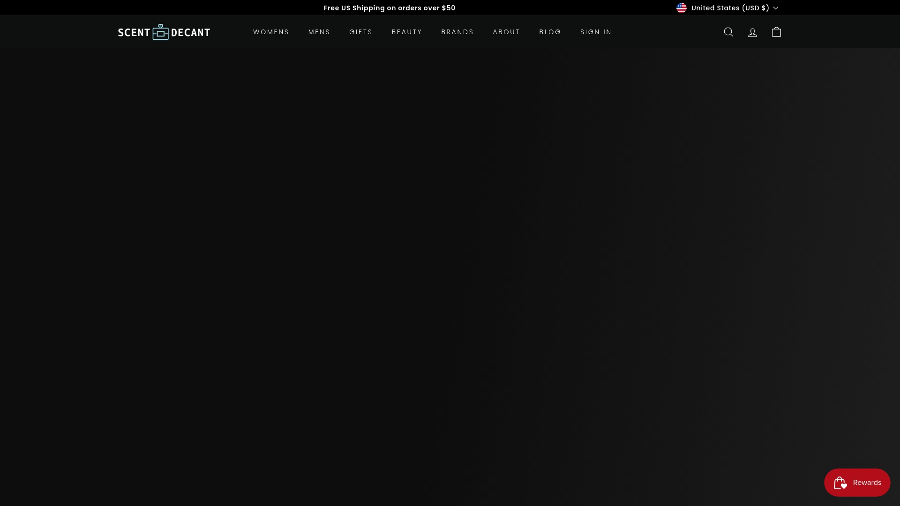Click the US flag icon
This screenshot has width=900, height=506.
pos(682,8)
